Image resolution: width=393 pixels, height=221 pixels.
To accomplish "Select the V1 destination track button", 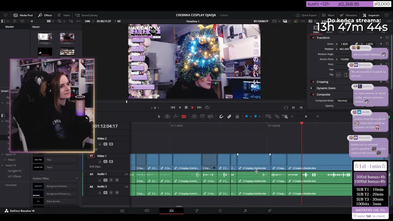I will point(91,156).
